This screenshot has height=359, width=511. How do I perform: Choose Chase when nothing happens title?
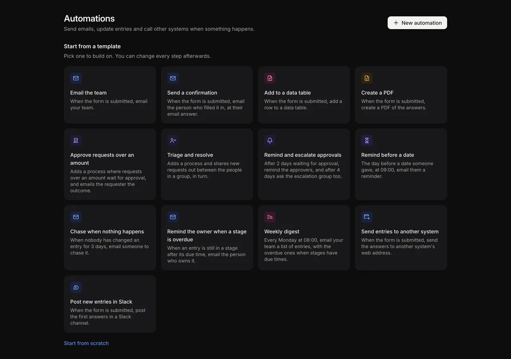pos(107,231)
